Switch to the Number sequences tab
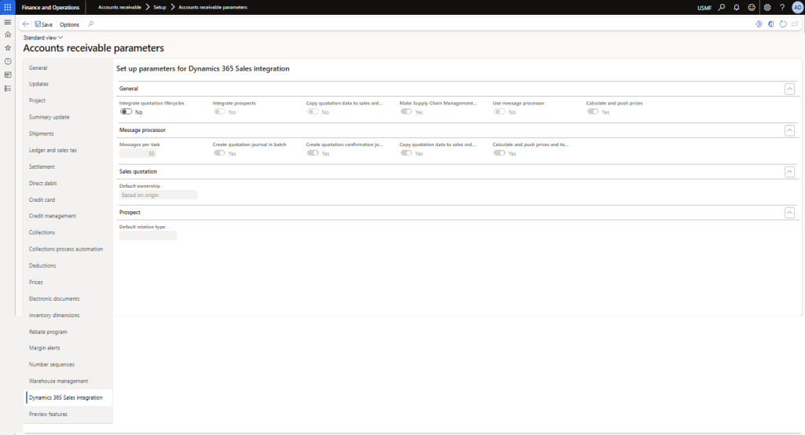The width and height of the screenshot is (805, 435). (x=52, y=364)
